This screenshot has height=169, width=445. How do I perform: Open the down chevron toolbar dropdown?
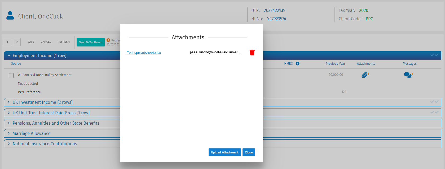pyautogui.click(x=17, y=42)
